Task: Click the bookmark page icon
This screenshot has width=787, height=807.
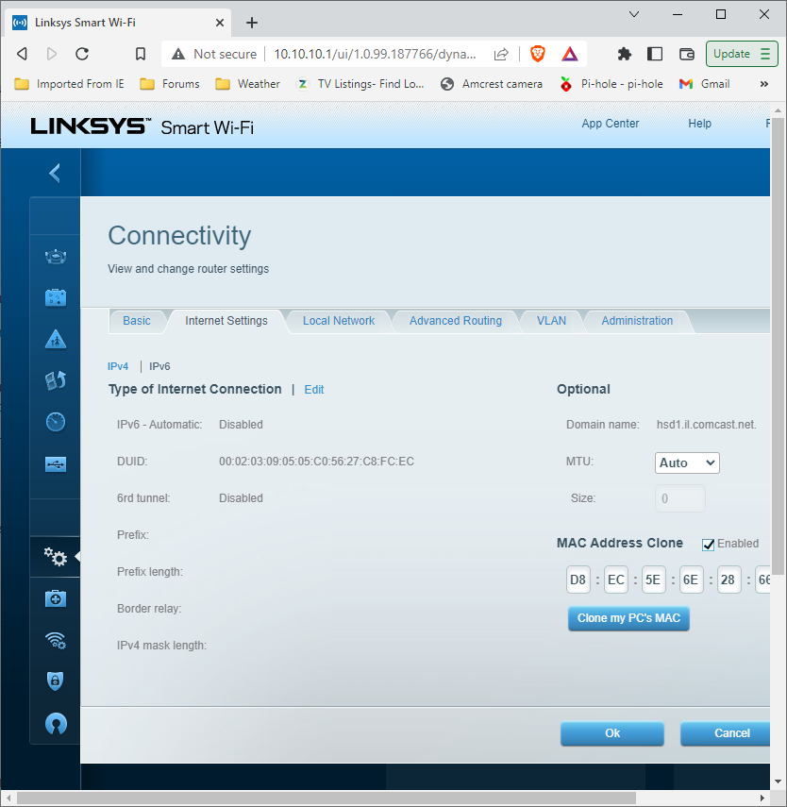Action: [140, 54]
